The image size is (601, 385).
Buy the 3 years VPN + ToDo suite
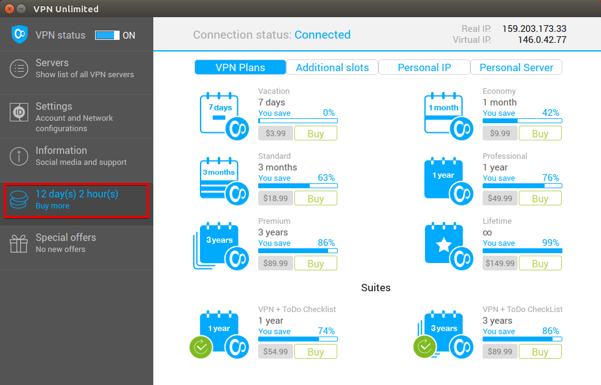[x=540, y=351]
